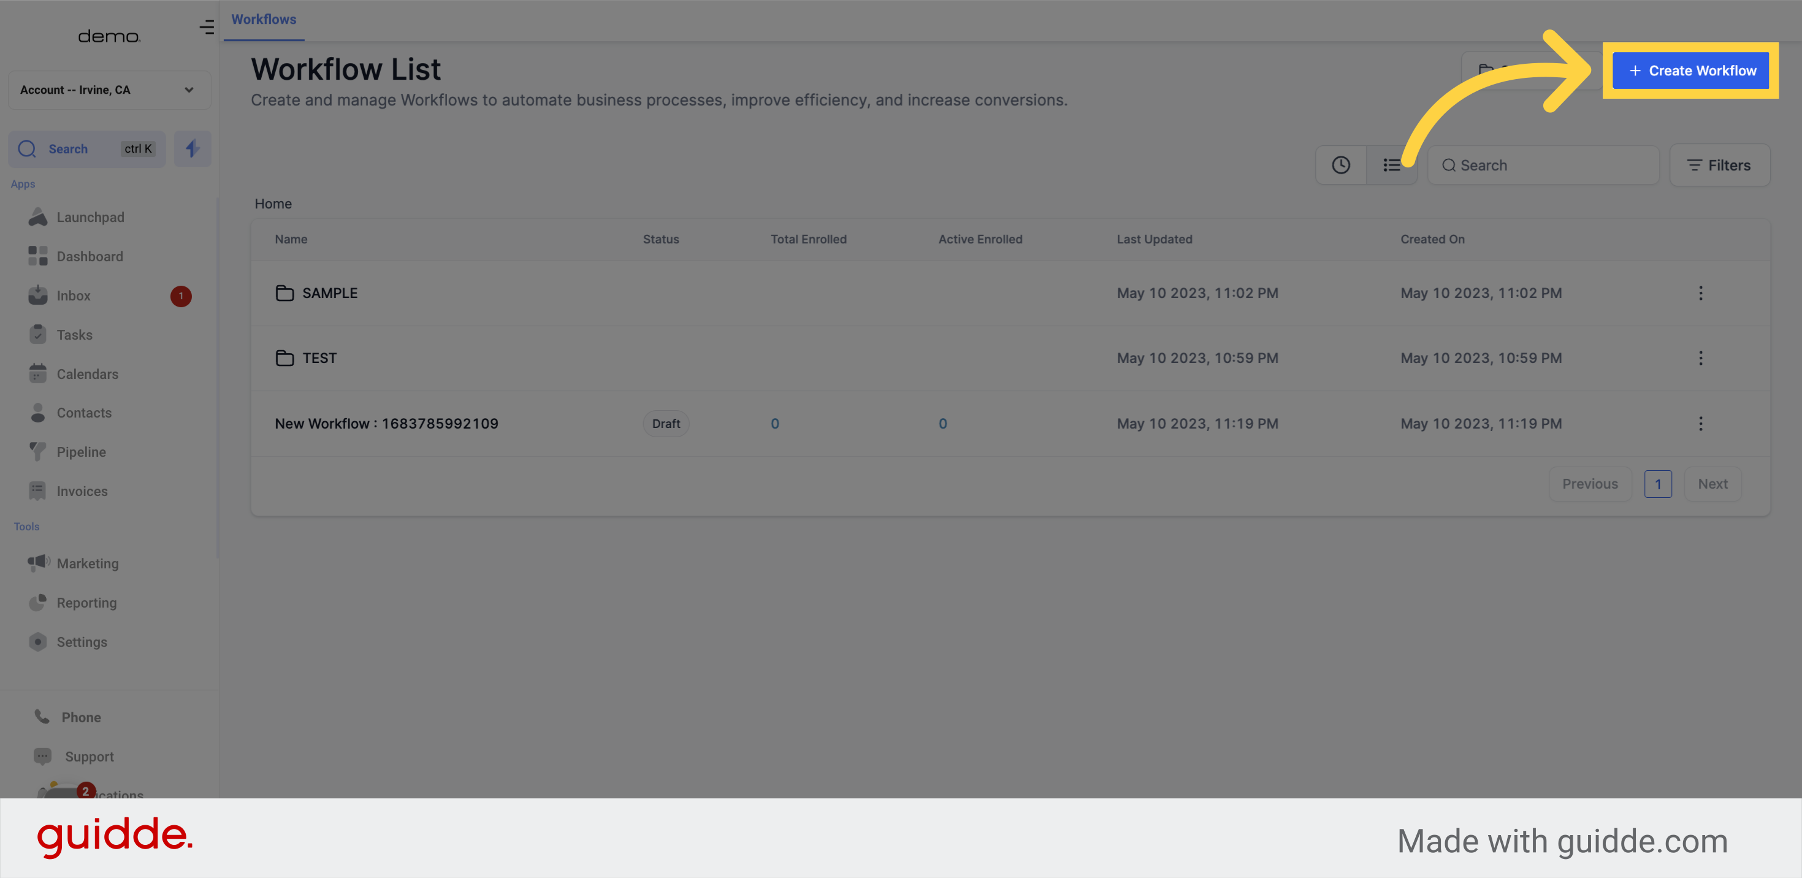Click the Home breadcrumb
Screen dimensions: 1802x878
click(273, 204)
